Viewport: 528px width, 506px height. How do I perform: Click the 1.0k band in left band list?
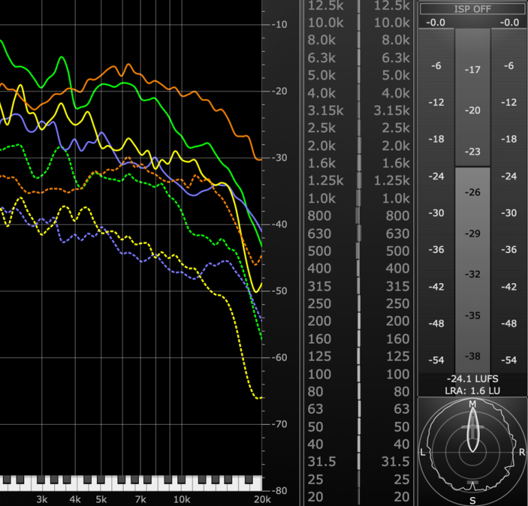pos(322,199)
